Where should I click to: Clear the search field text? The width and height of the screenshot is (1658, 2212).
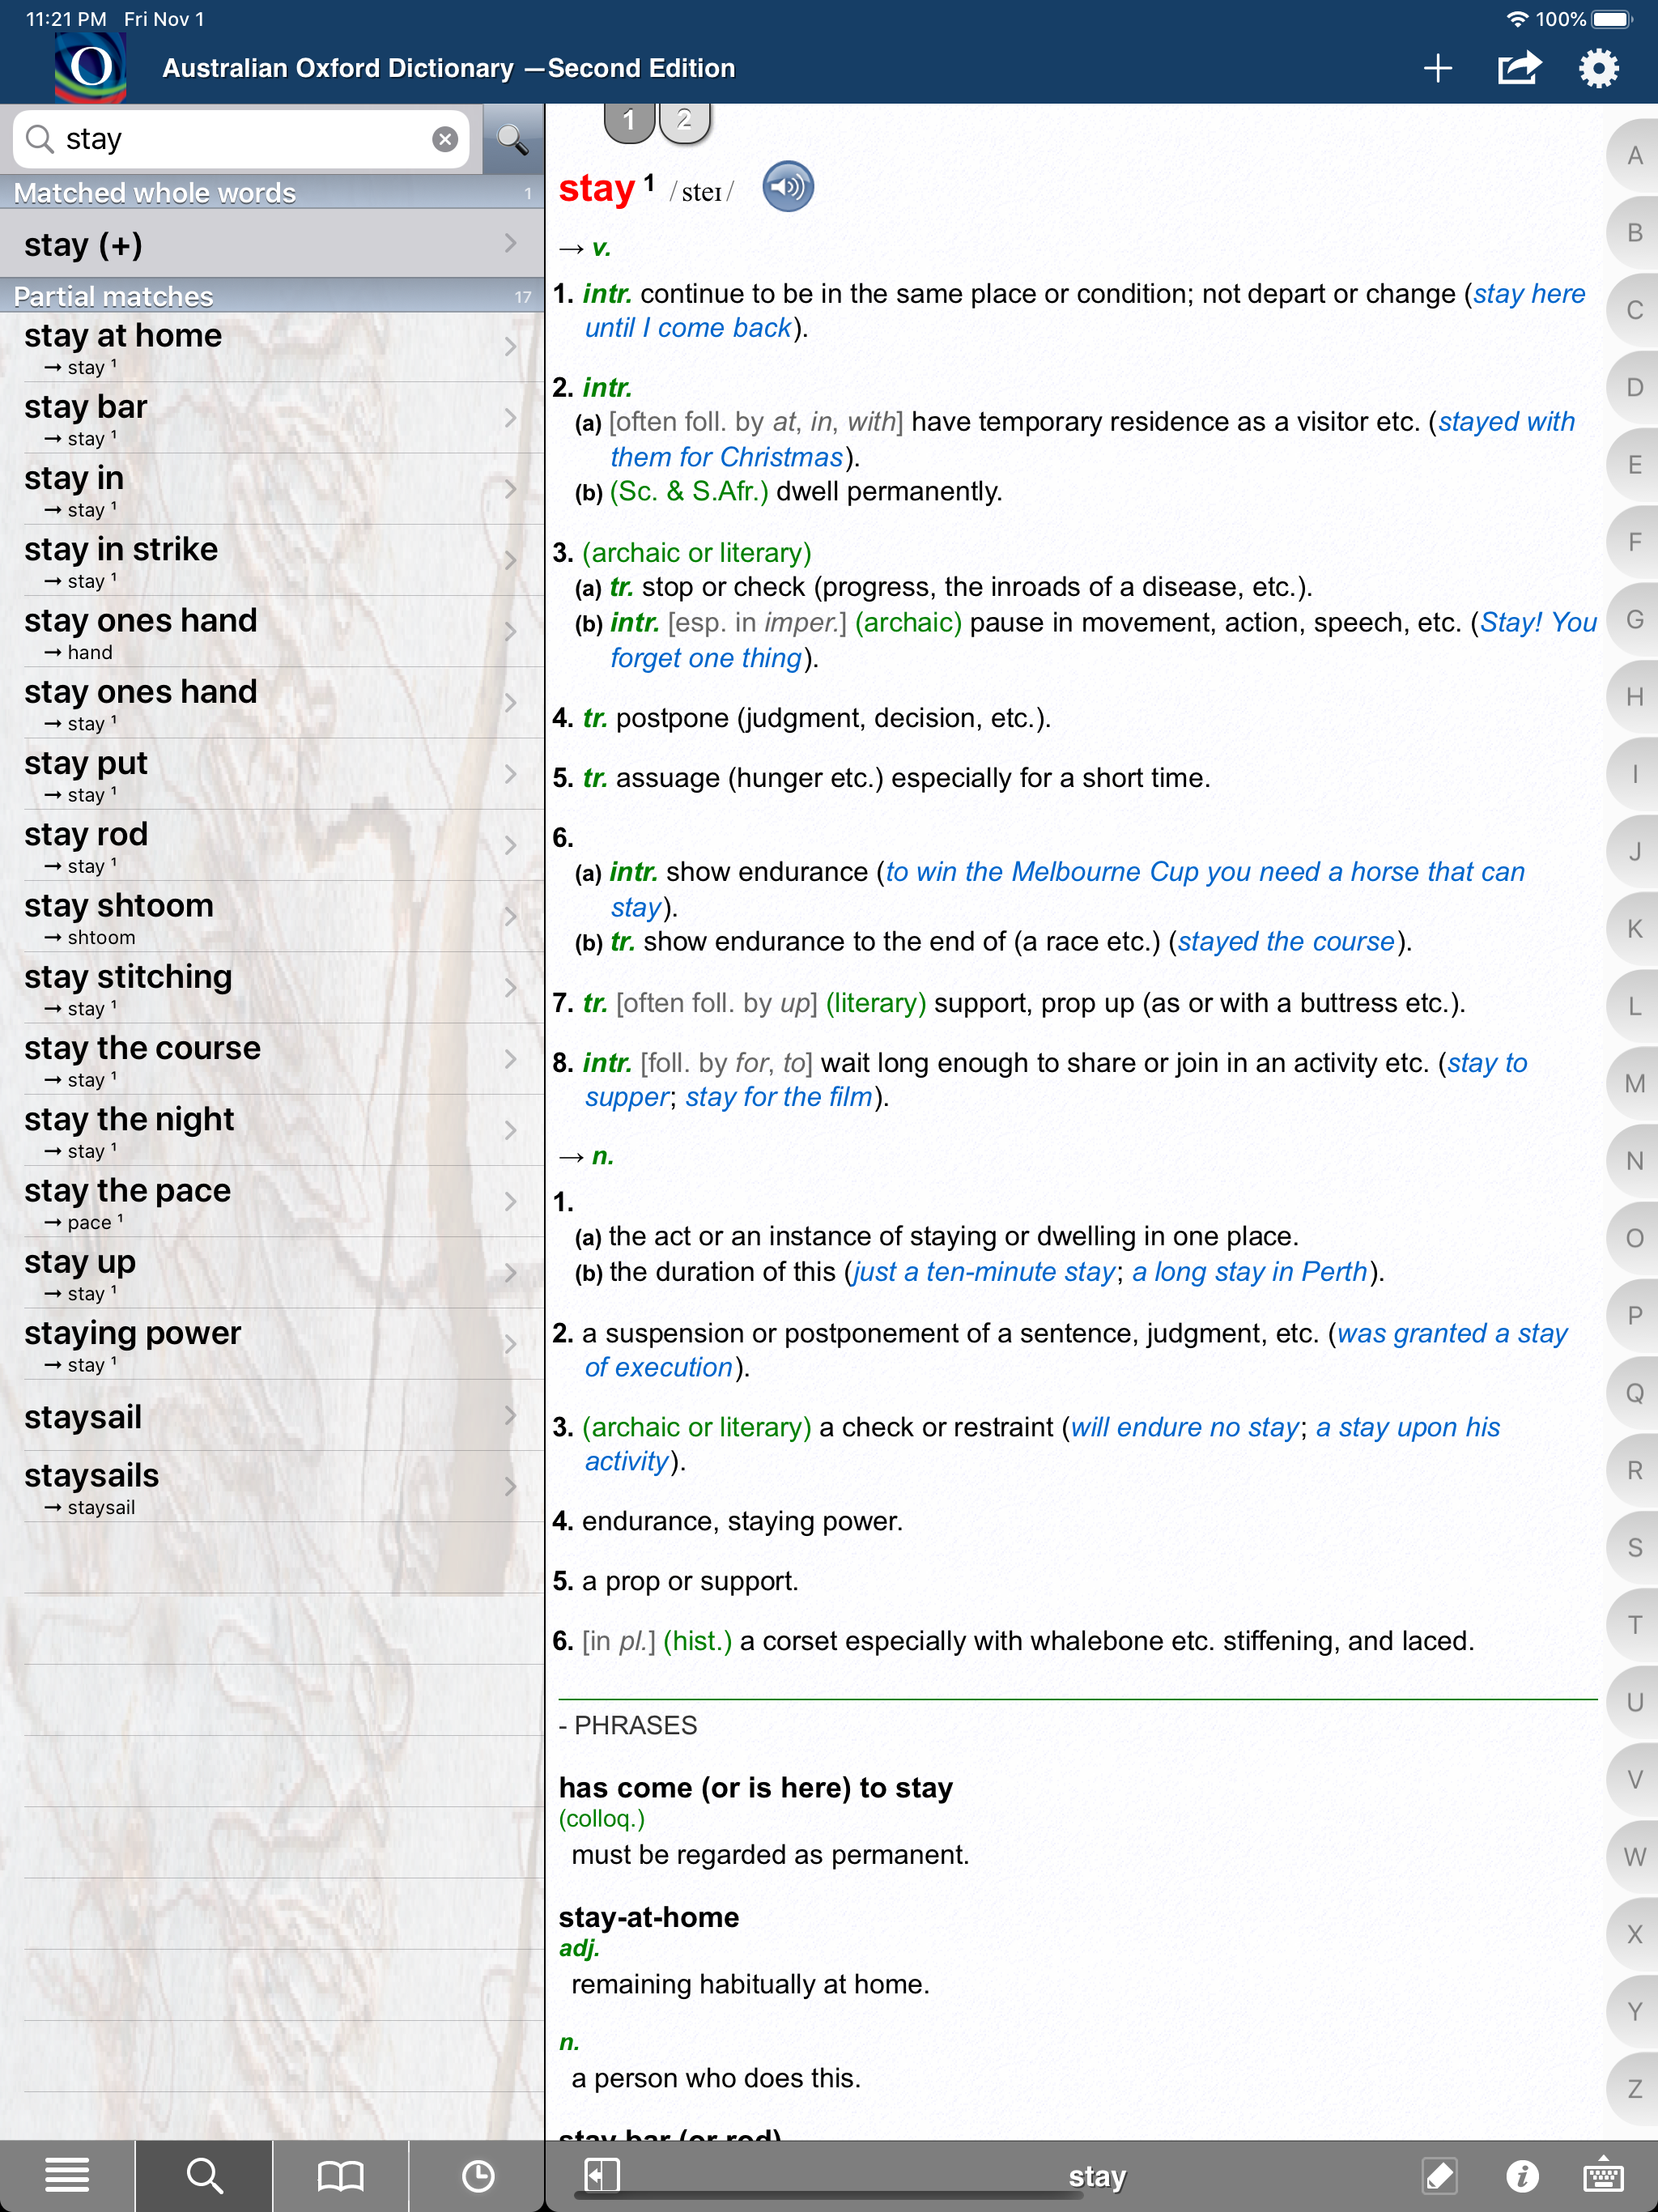445,139
